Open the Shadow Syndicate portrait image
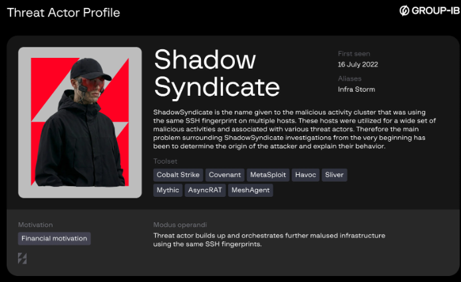 [x=80, y=122]
